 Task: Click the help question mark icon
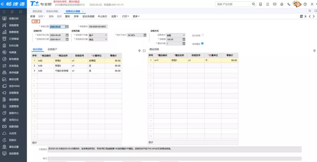pos(305,4)
